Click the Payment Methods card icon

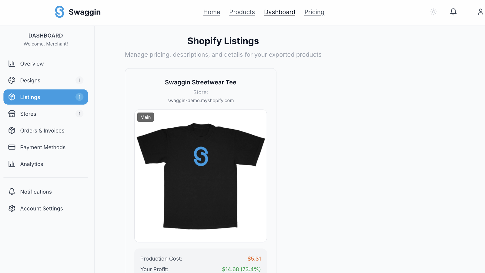click(x=12, y=147)
